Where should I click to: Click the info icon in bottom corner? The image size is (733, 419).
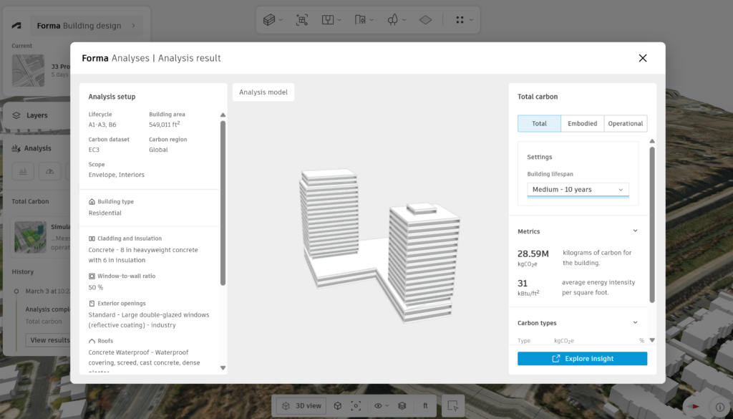(x=720, y=407)
